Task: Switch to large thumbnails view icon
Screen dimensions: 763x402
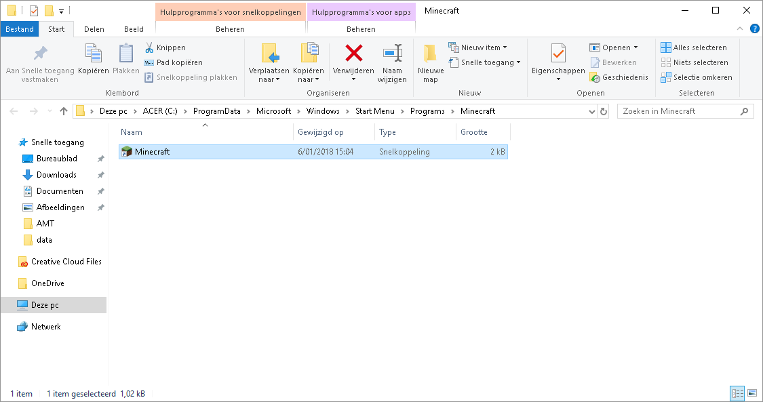Action: click(752, 393)
